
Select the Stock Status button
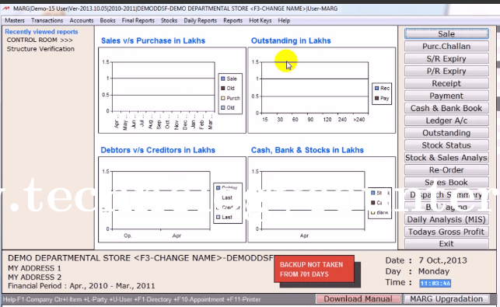point(446,145)
